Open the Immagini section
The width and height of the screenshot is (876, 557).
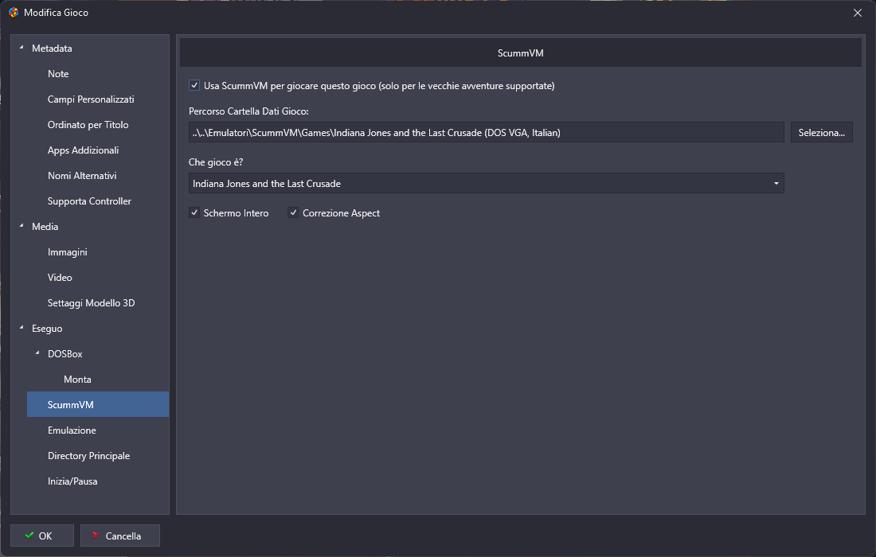click(x=67, y=252)
